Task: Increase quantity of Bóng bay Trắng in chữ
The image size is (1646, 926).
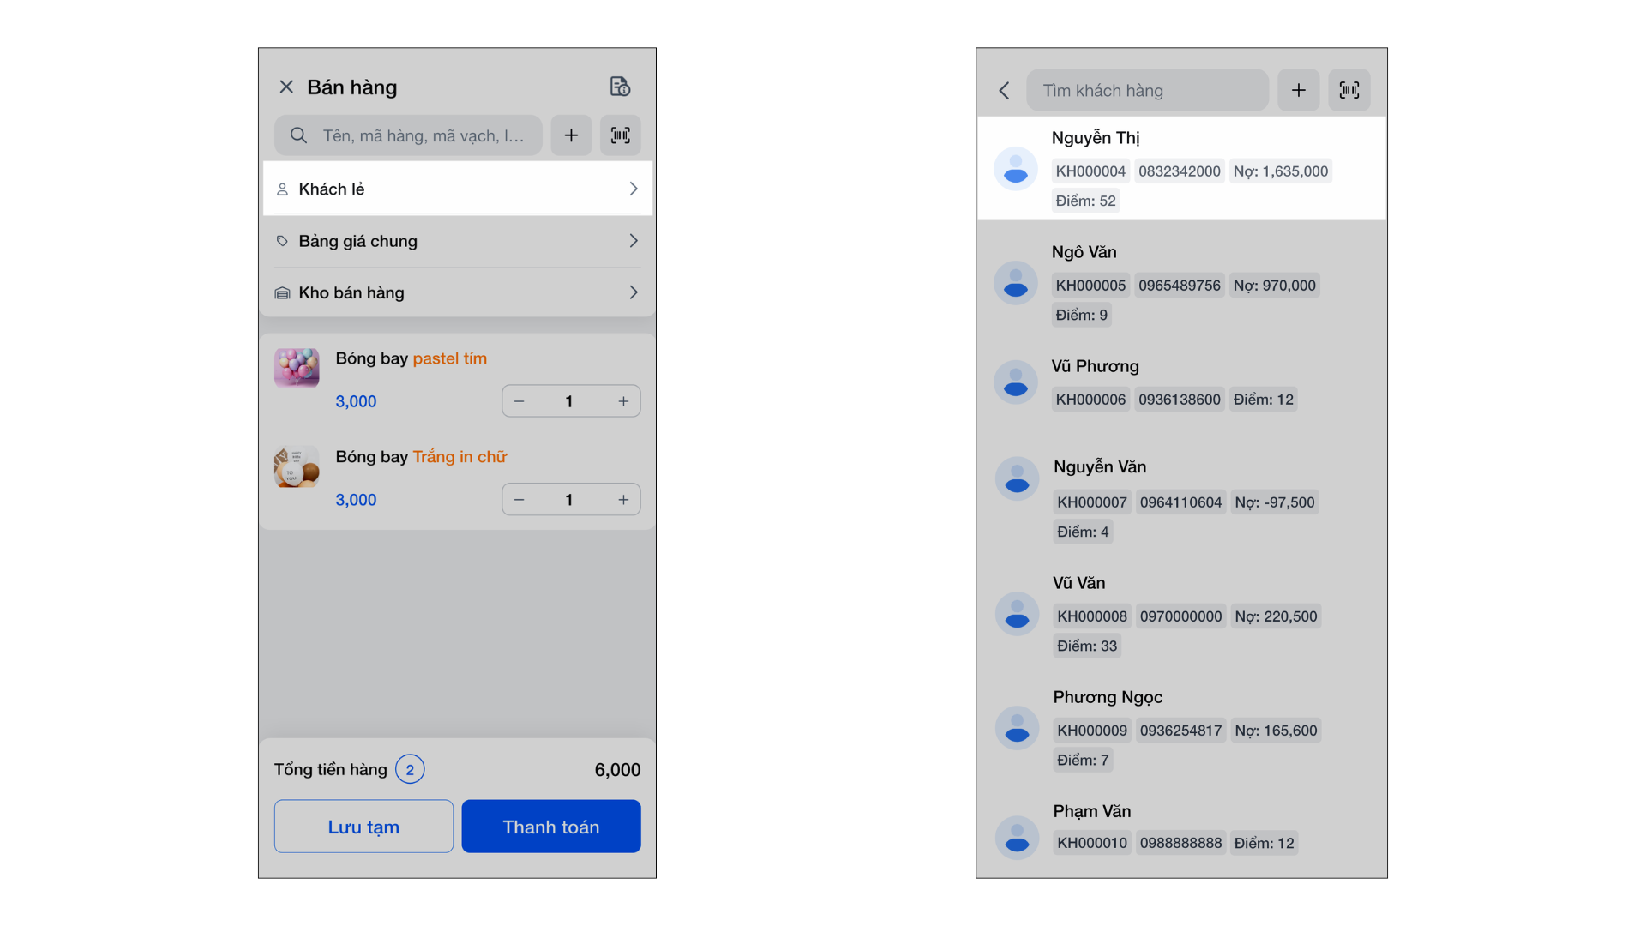Action: 623,500
